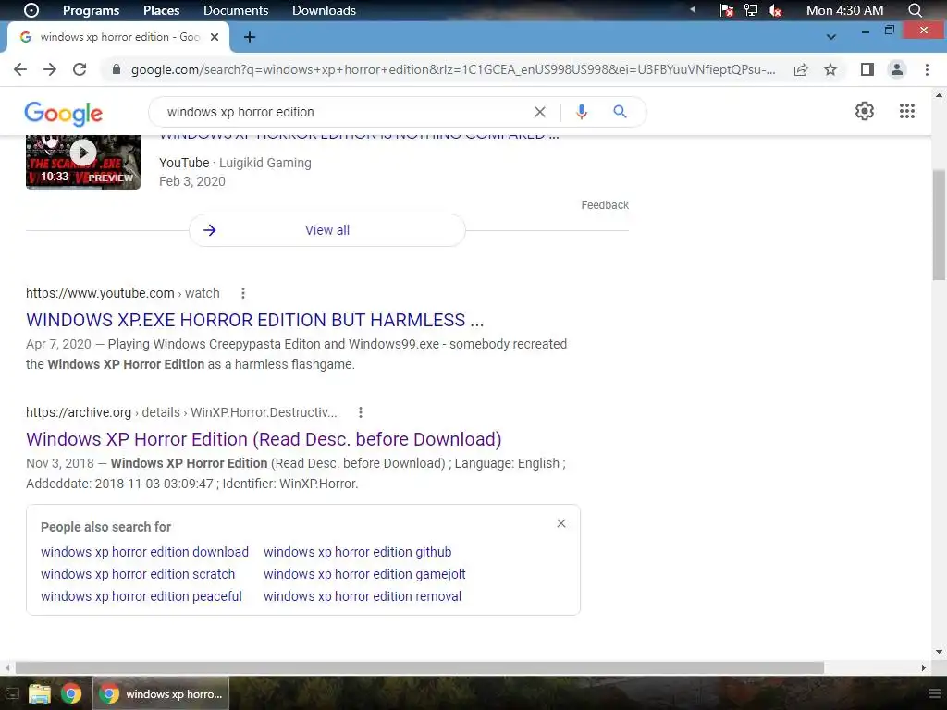Launch Chrome from the taskbar launcher
This screenshot has width=947, height=710.
coord(71,693)
